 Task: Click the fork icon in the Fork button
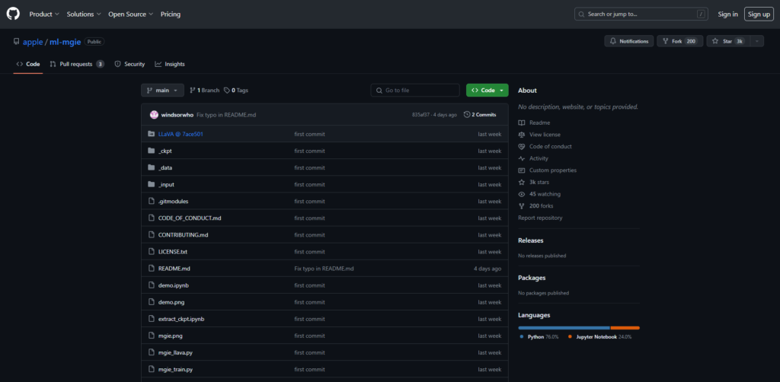pos(665,41)
